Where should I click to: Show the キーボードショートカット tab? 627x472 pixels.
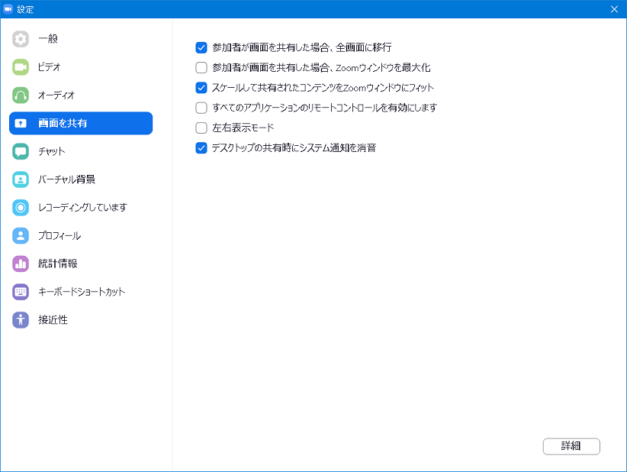pyautogui.click(x=81, y=292)
